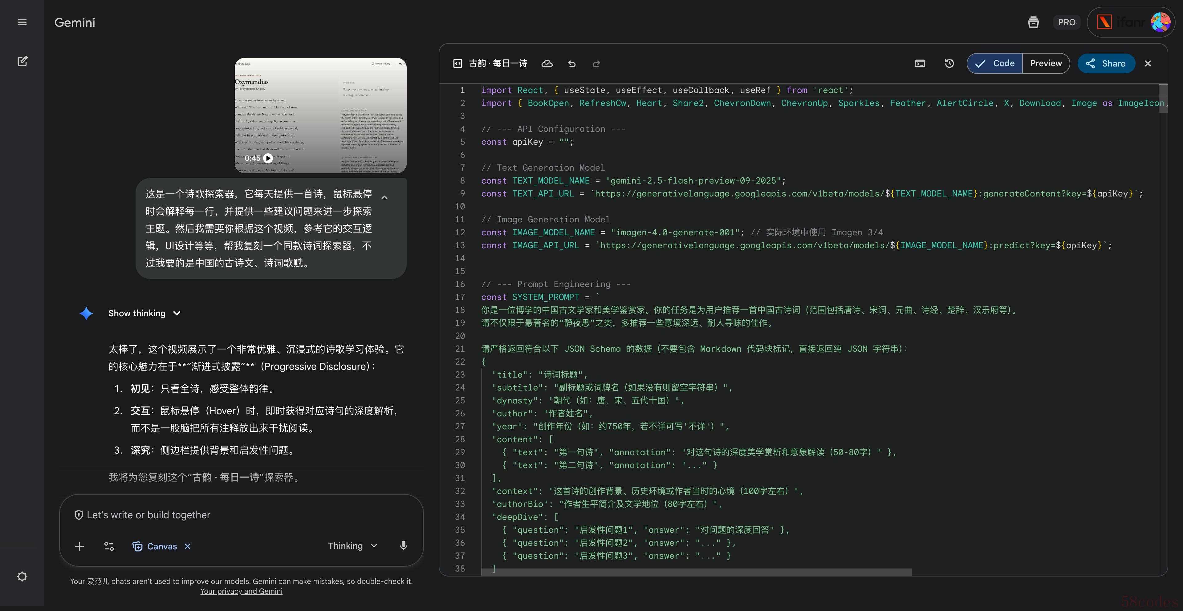
Task: Collapse the user prompt message chevron
Action: [384, 197]
